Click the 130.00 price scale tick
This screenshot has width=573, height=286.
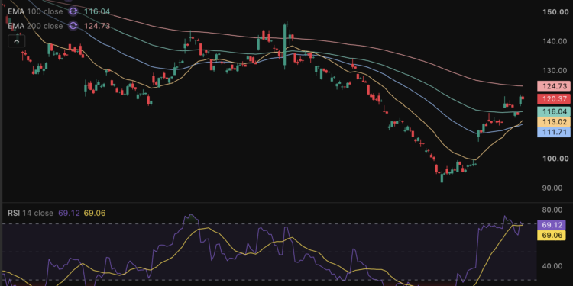pos(555,70)
